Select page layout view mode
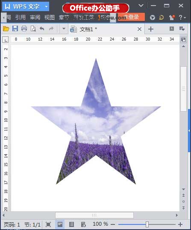Viewport: 191px width, 230px height. point(60,224)
